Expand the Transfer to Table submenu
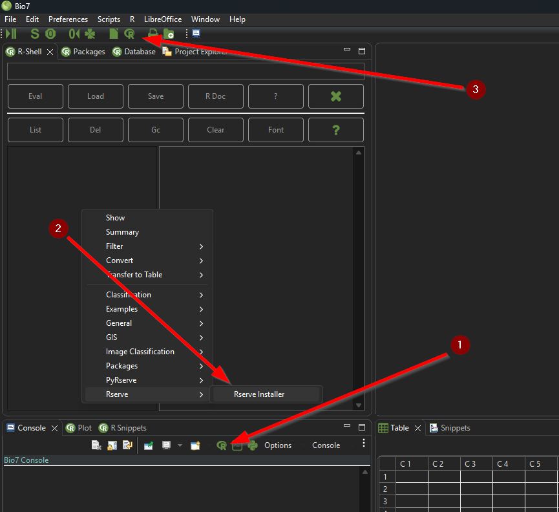 pyautogui.click(x=147, y=275)
